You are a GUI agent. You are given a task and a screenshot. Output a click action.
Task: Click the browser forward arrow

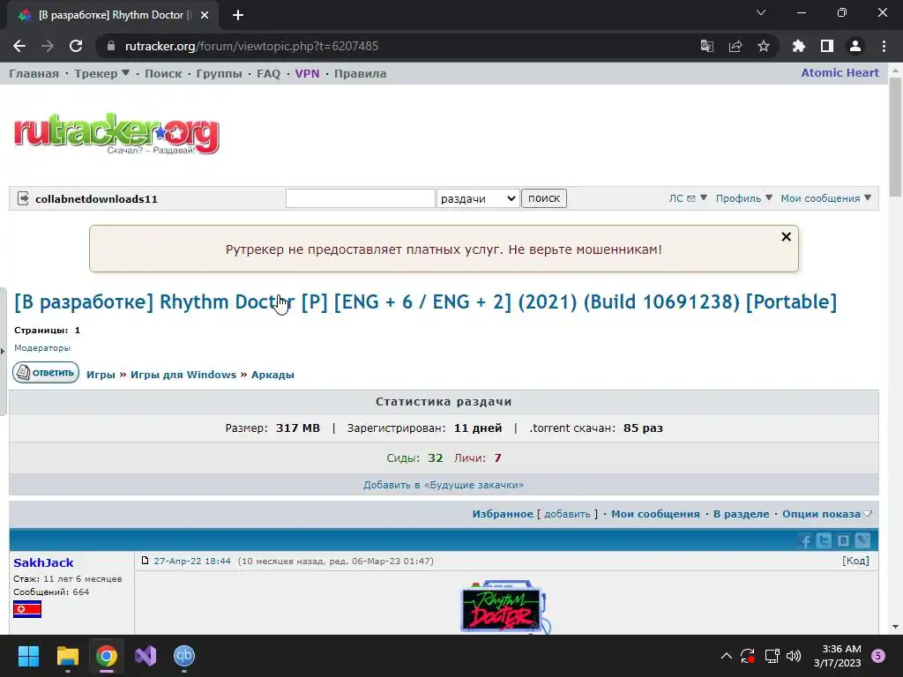coord(48,46)
